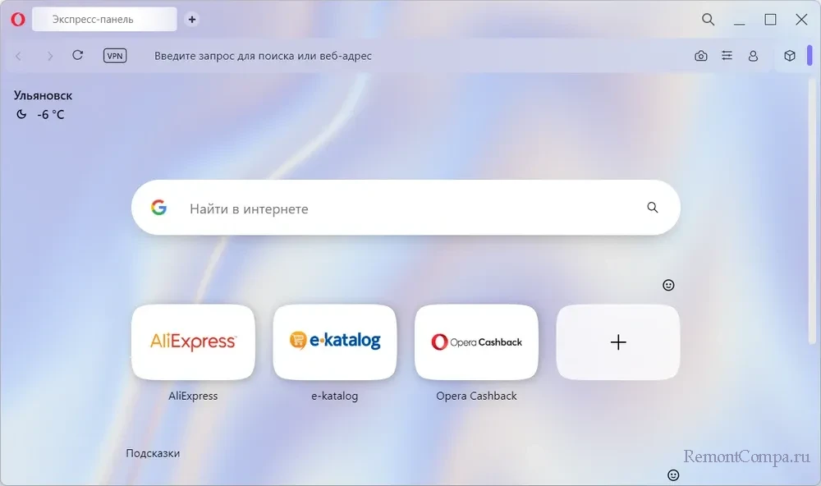Add a site with the plus tile
This screenshot has height=486, width=821.
click(x=618, y=342)
